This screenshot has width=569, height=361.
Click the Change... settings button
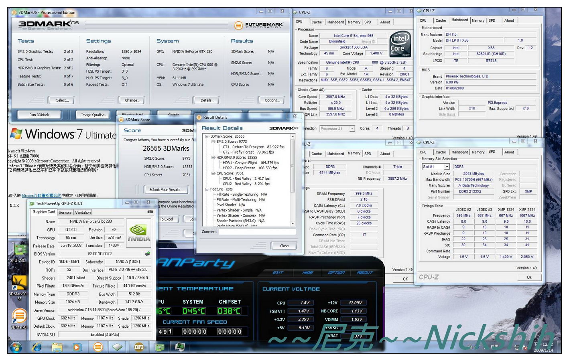pos(132,100)
